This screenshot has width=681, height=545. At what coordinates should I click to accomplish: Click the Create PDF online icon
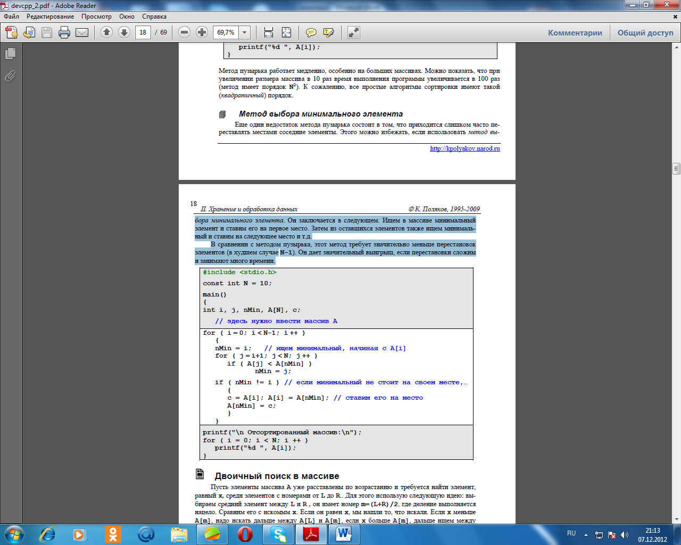pyautogui.click(x=12, y=32)
